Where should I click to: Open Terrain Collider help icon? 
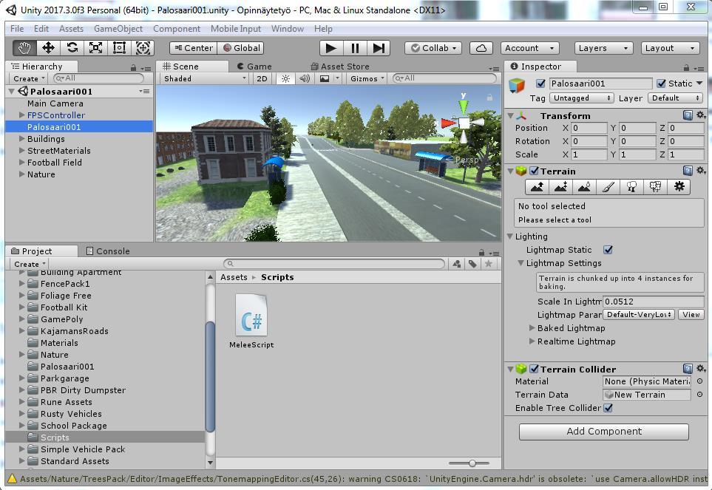point(688,368)
